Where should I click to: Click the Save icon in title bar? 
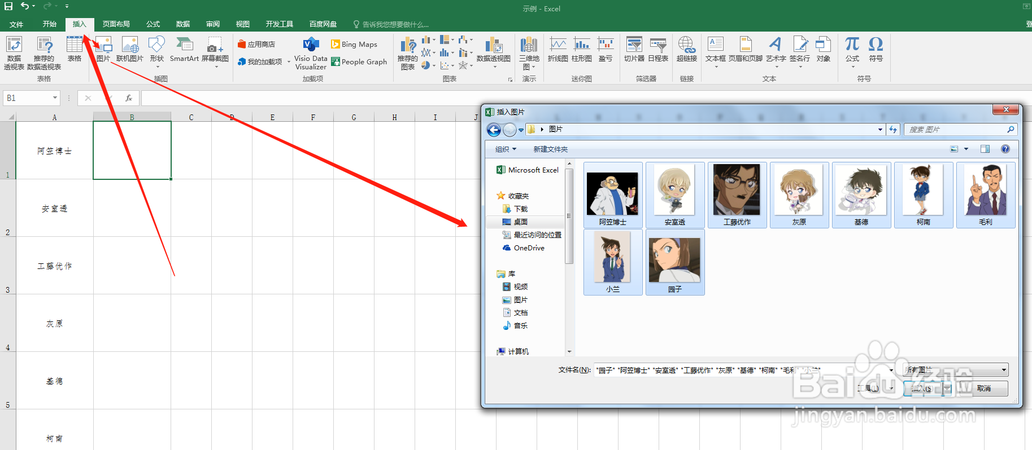pos(8,6)
